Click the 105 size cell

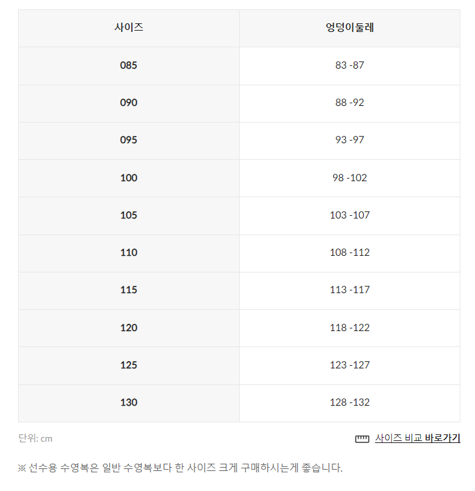pyautogui.click(x=129, y=215)
